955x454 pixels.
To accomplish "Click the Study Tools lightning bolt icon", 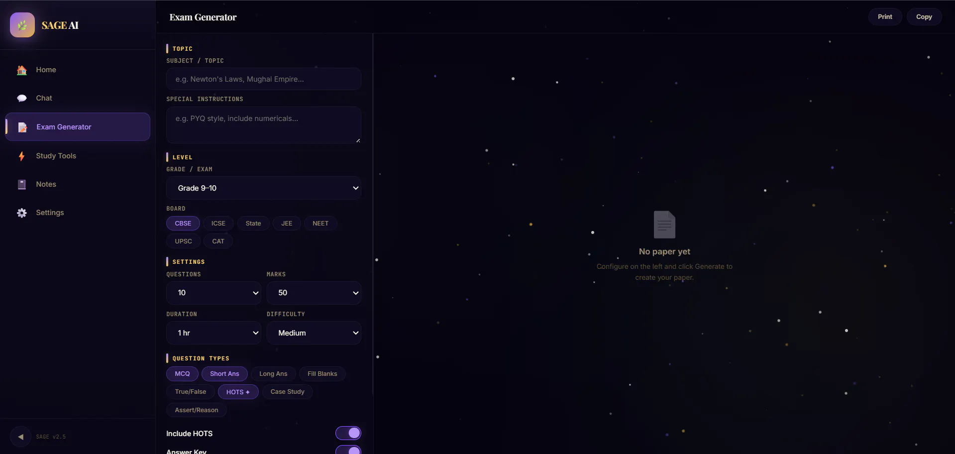I will [21, 156].
